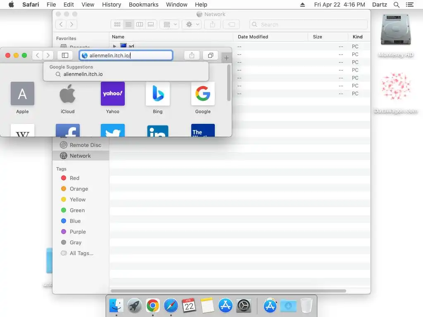Open the Twitter favorite tile
The width and height of the screenshot is (423, 317).
coord(112,130)
